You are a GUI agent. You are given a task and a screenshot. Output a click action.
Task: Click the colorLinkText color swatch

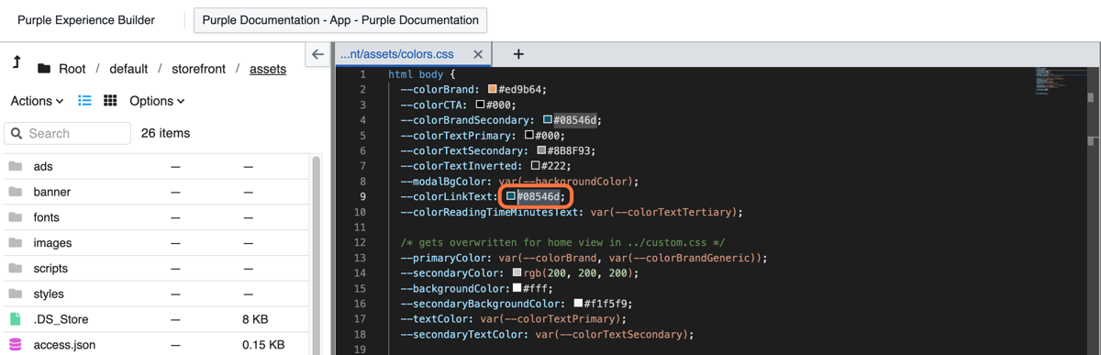click(x=511, y=196)
